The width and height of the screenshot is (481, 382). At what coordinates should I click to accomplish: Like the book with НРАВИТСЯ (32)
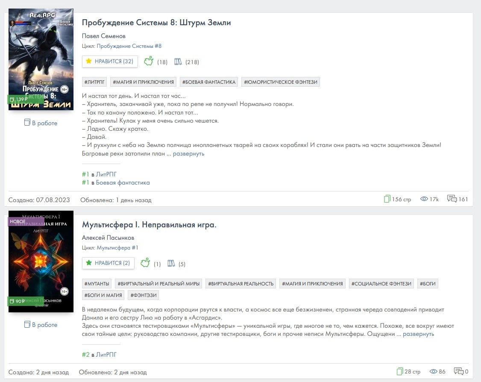[x=110, y=62]
